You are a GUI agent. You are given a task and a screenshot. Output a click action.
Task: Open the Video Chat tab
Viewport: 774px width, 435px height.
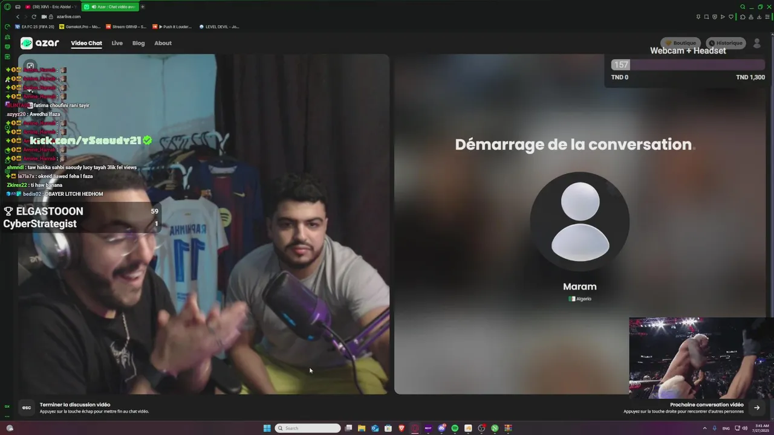(86, 43)
